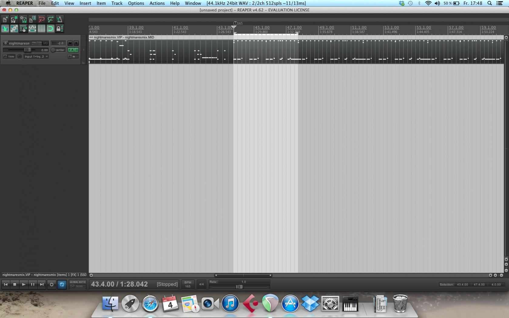Toggle the metronome toolbar icon

point(60,20)
